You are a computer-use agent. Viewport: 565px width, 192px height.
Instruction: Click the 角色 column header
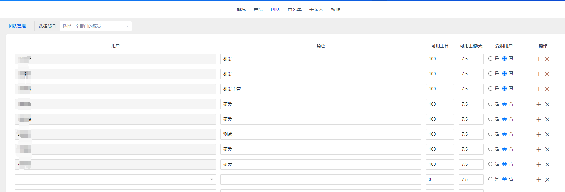click(x=321, y=46)
